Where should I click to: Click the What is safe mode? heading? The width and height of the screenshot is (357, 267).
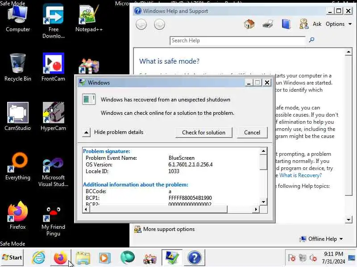(169, 61)
